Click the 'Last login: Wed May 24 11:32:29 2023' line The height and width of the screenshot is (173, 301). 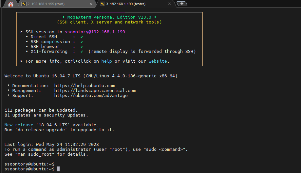(52, 145)
